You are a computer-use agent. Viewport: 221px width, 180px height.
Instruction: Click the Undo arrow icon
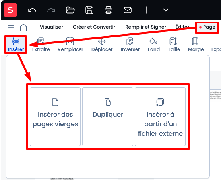(32, 10)
